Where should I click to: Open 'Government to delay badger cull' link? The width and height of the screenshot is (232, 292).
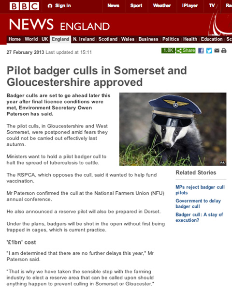coord(198,203)
